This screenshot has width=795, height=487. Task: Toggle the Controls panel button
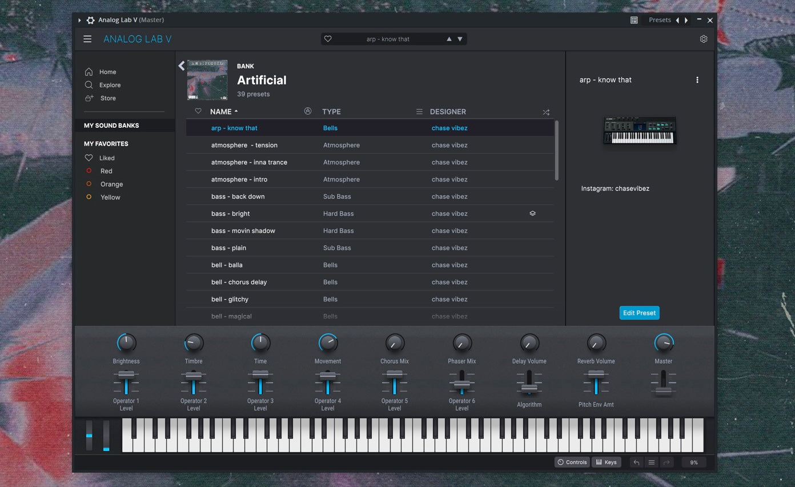tap(572, 462)
